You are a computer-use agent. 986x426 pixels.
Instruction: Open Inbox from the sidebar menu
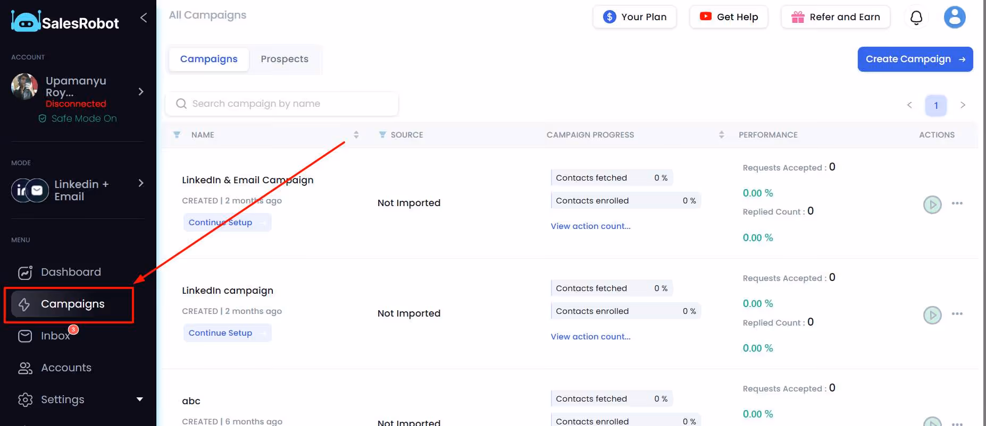55,336
